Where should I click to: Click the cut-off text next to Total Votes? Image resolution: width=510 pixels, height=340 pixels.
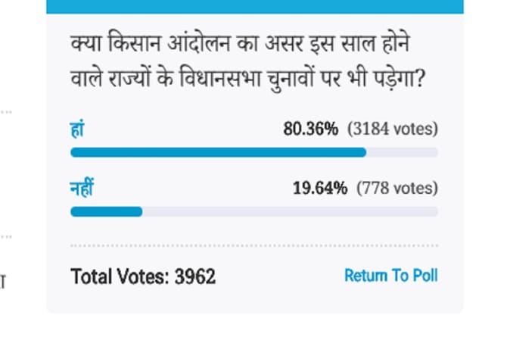click(3, 282)
